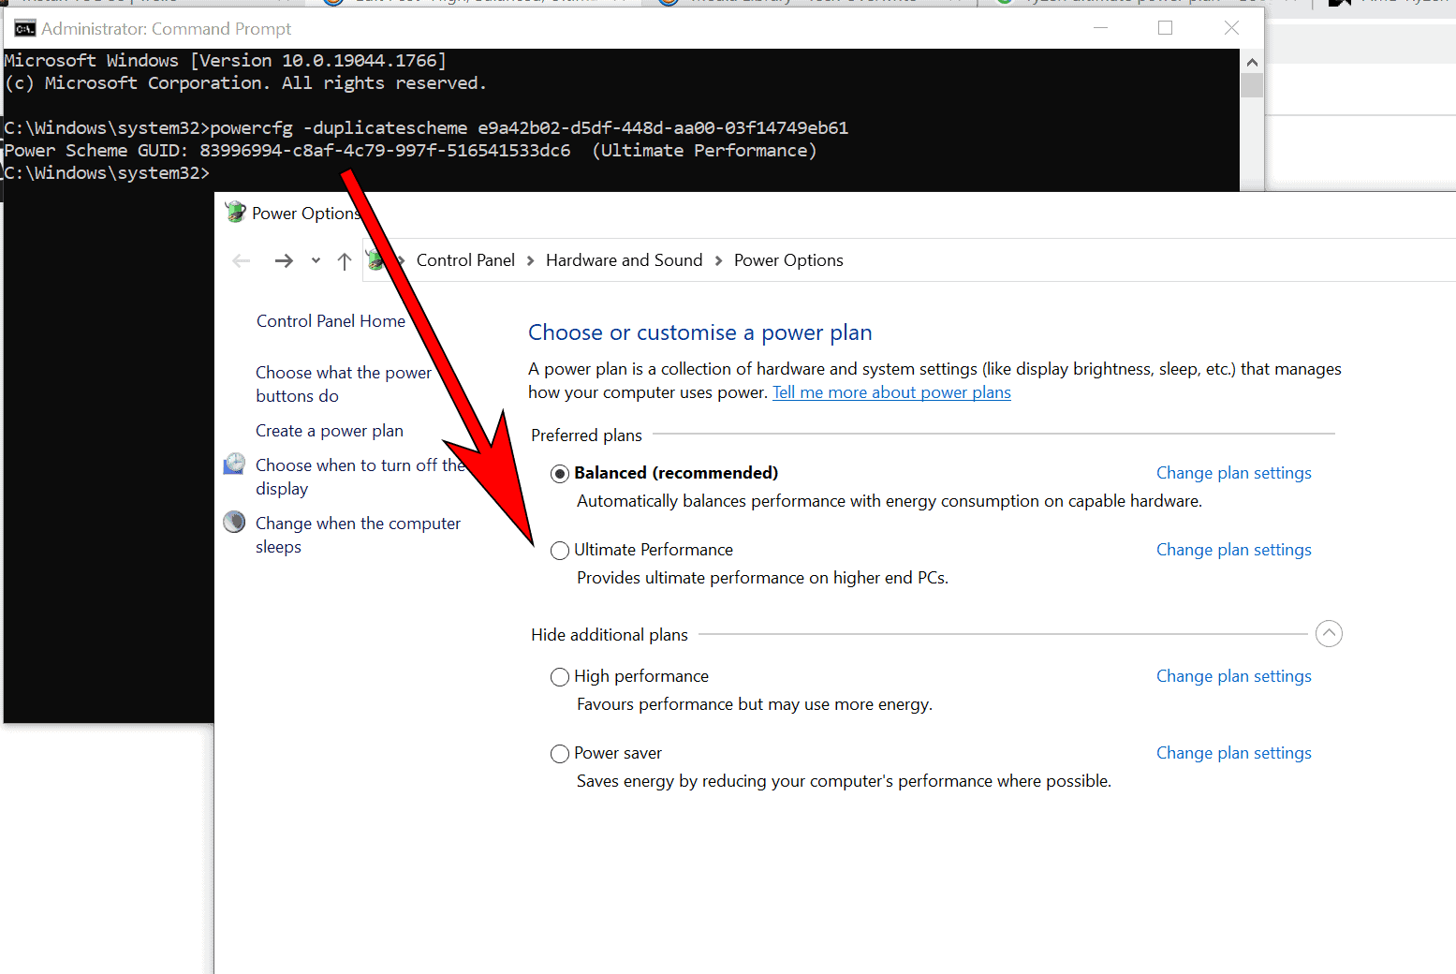The image size is (1456, 974).
Task: Open Change when the computer sleeps
Action: [x=358, y=535]
